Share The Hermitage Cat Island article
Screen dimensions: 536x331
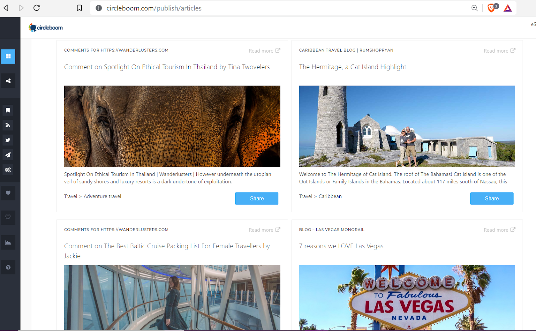[492, 198]
